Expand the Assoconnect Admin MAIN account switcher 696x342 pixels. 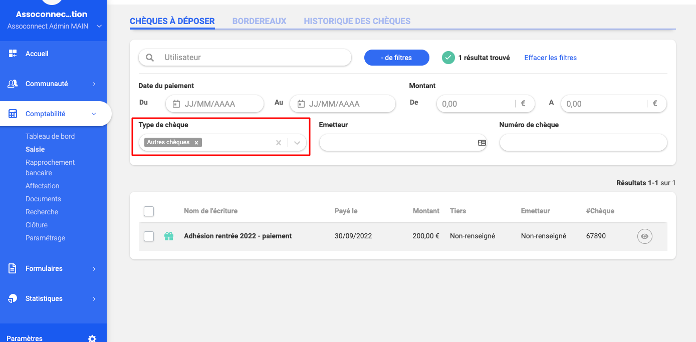(x=99, y=26)
